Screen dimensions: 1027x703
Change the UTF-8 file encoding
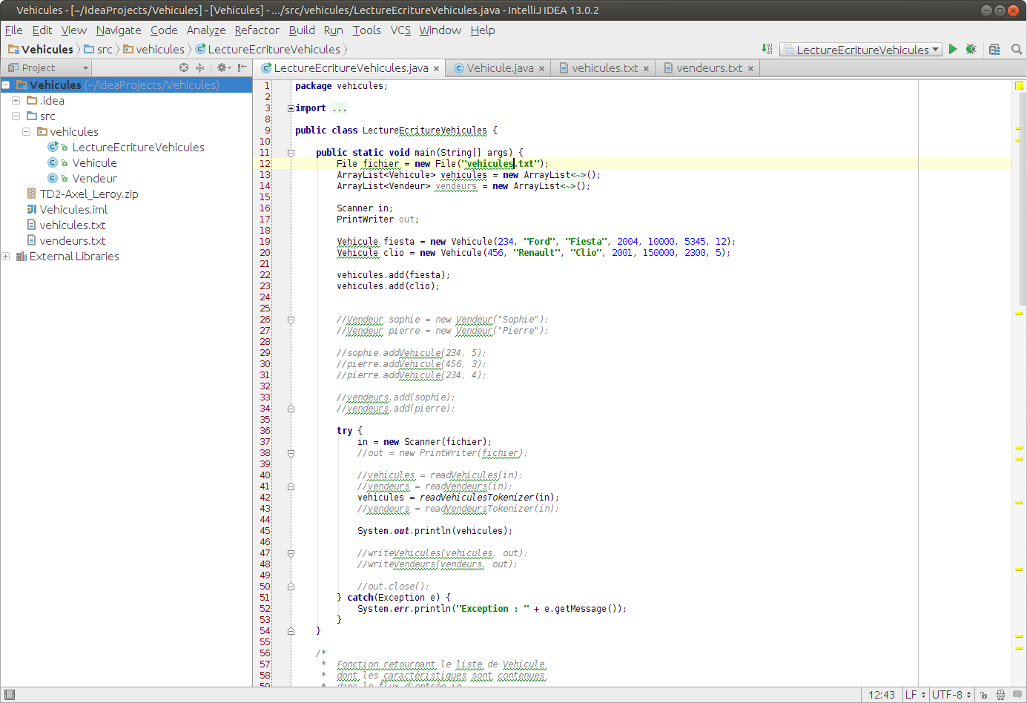click(x=951, y=695)
